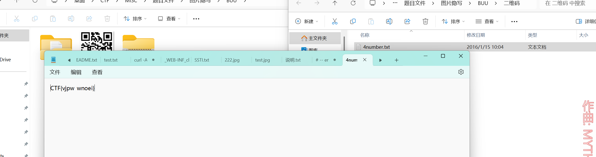Add a new Notepad tab
The width and height of the screenshot is (596, 157).
click(396, 60)
